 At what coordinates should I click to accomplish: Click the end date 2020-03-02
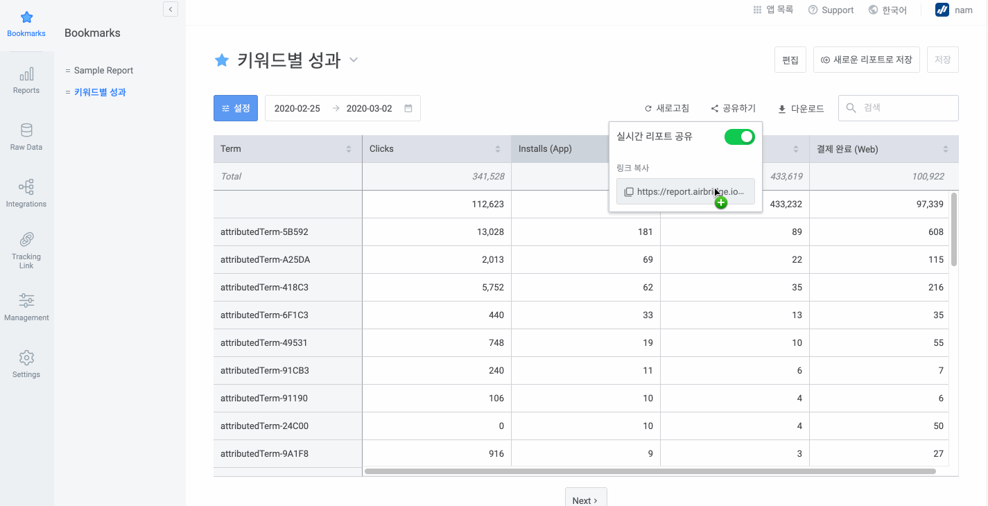(369, 109)
